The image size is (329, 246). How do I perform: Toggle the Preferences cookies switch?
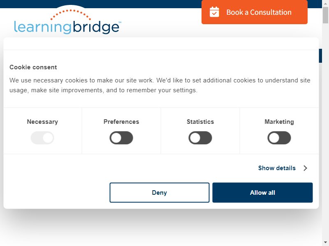[x=121, y=138]
